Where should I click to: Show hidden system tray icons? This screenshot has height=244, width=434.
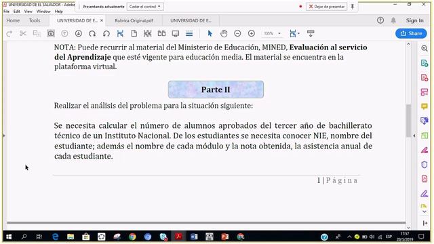click(x=349, y=237)
